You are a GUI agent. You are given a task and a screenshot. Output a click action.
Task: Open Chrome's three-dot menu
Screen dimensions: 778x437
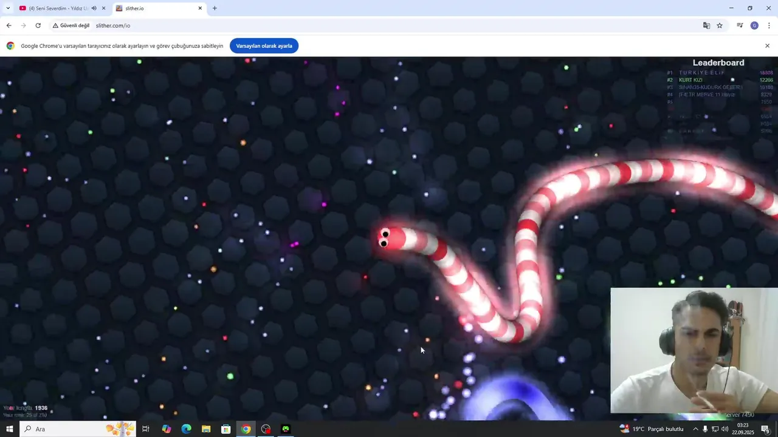coord(769,25)
